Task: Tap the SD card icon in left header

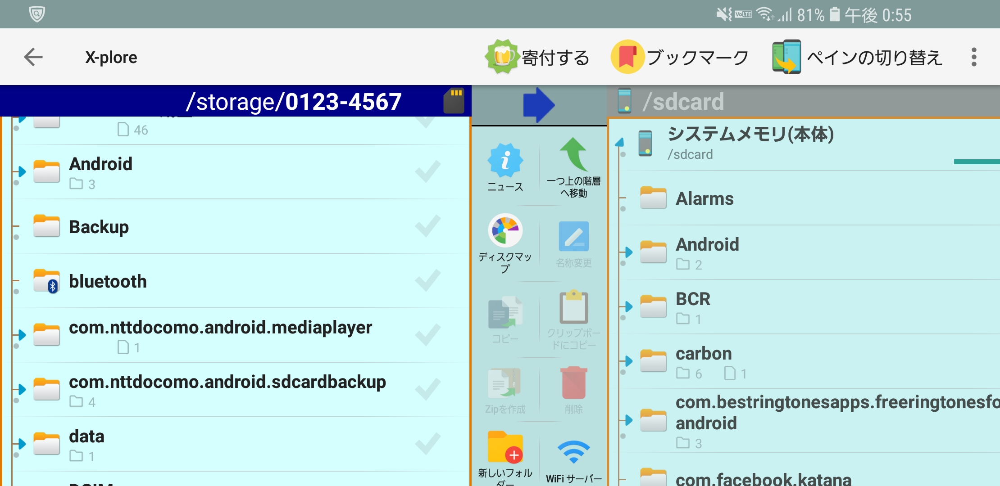Action: click(454, 100)
